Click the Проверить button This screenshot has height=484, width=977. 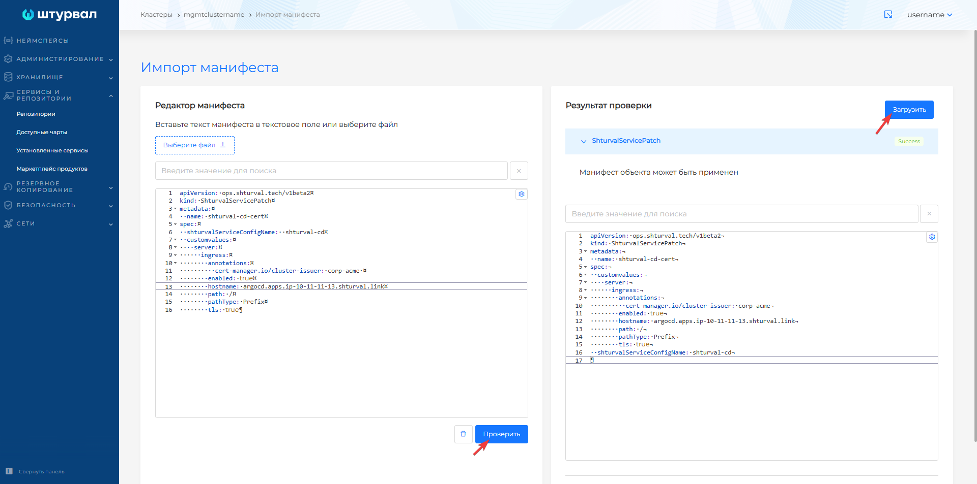[502, 434]
